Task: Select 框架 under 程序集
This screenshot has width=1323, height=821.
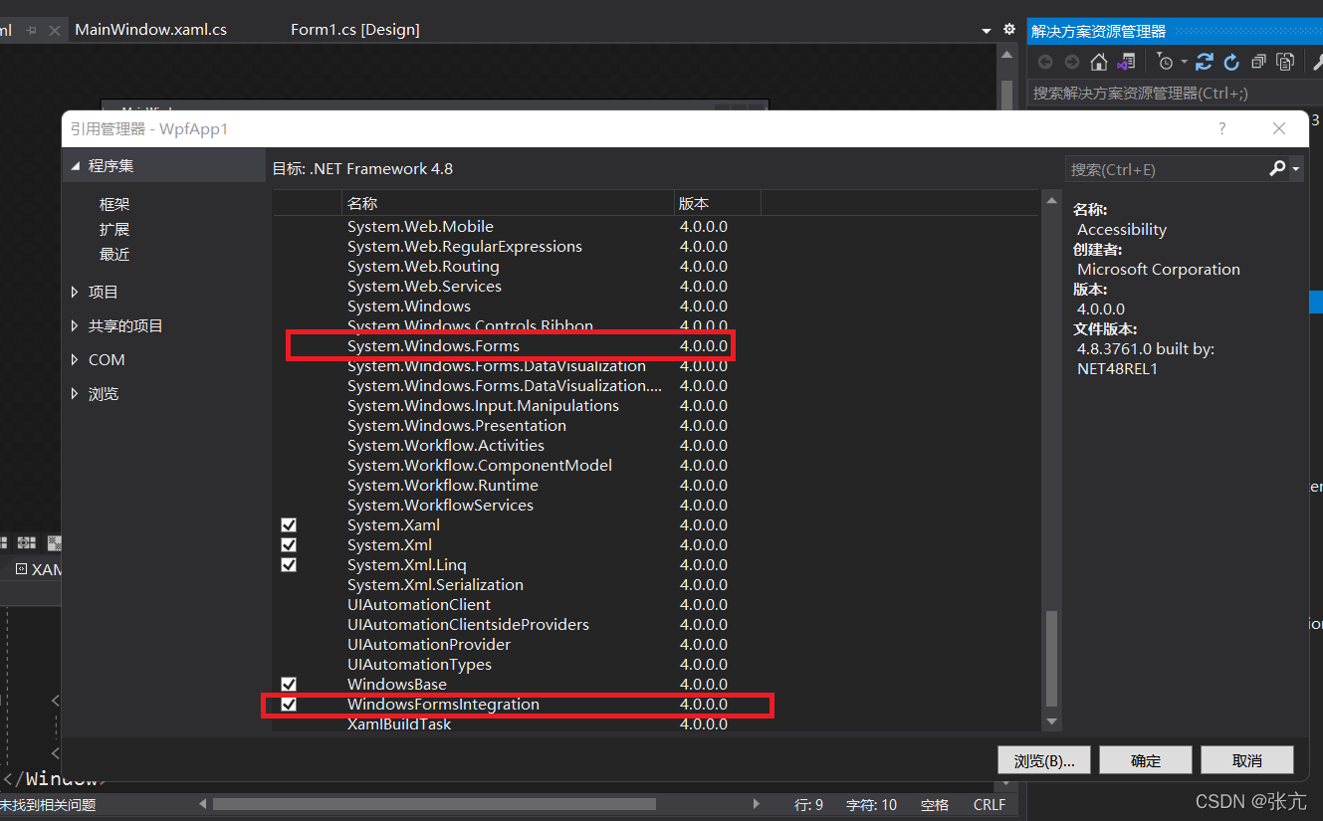Action: [114, 204]
